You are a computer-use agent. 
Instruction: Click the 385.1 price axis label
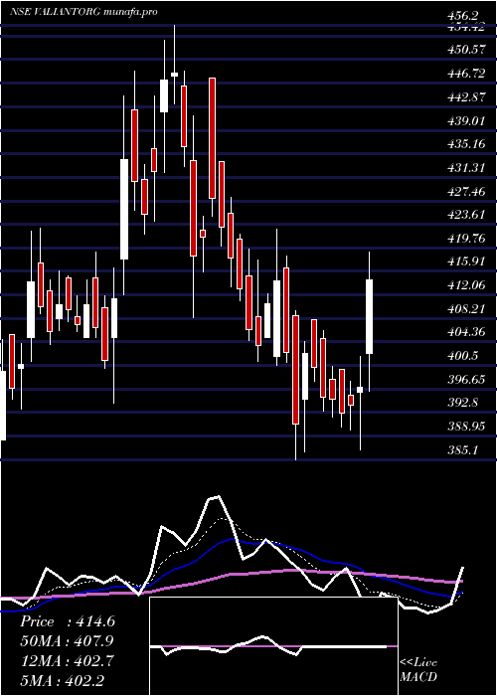point(462,450)
